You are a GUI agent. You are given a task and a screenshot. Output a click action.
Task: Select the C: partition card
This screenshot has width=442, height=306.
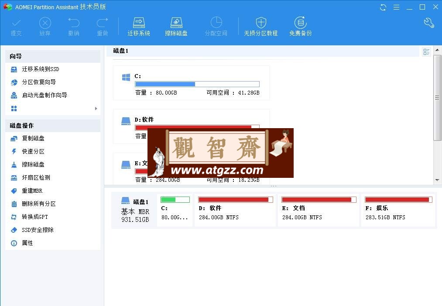coord(192,83)
